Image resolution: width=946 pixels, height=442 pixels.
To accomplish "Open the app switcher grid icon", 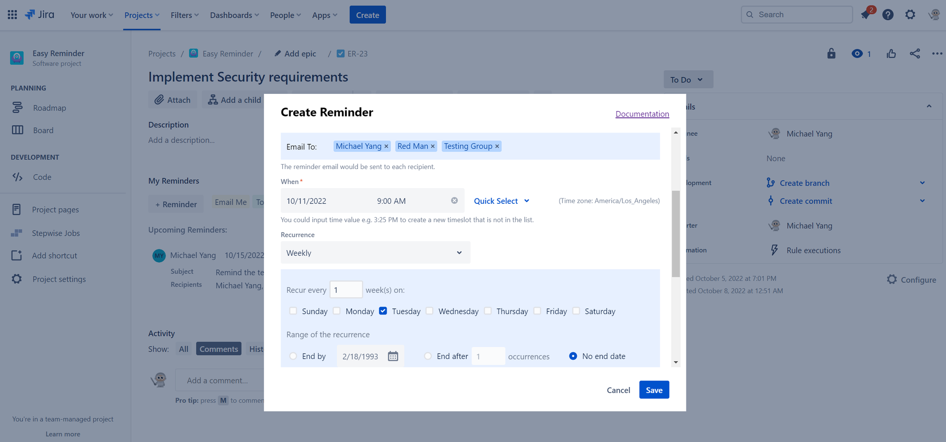I will pyautogui.click(x=12, y=15).
